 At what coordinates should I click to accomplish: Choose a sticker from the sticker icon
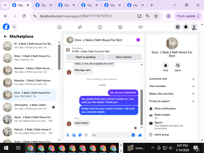click(80, 135)
